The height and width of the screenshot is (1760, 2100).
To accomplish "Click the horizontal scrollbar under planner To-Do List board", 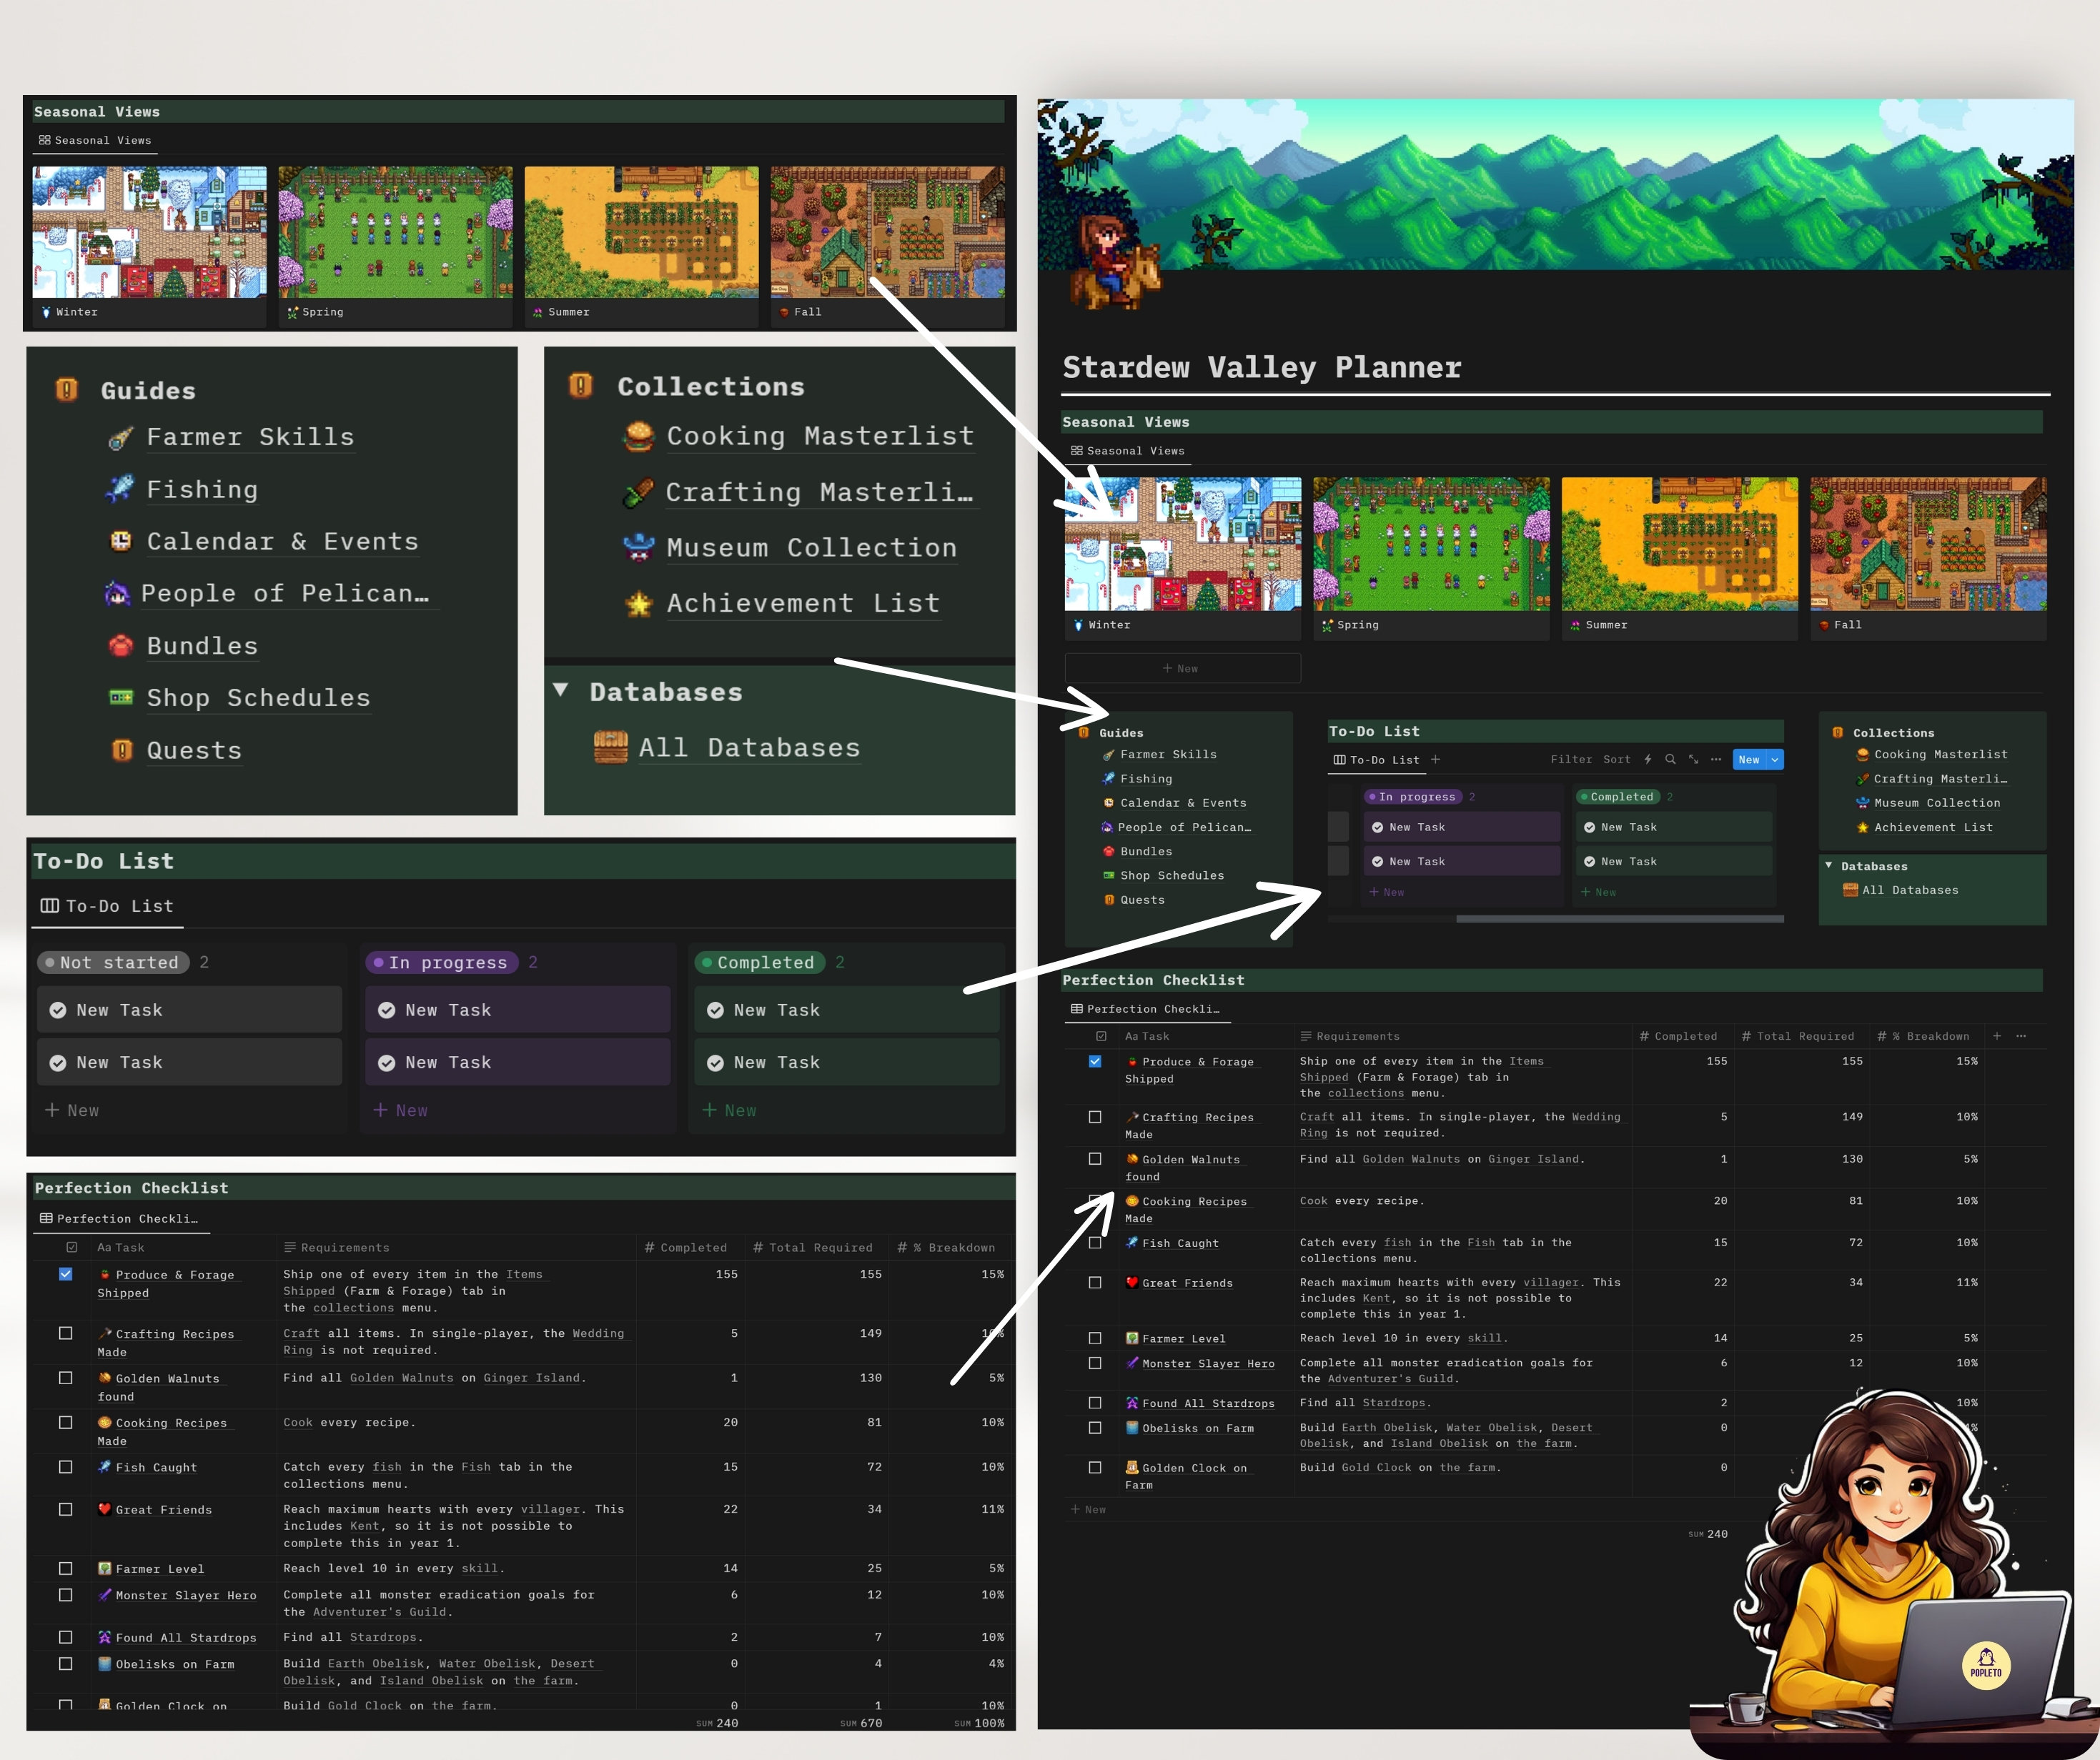I will [1620, 919].
